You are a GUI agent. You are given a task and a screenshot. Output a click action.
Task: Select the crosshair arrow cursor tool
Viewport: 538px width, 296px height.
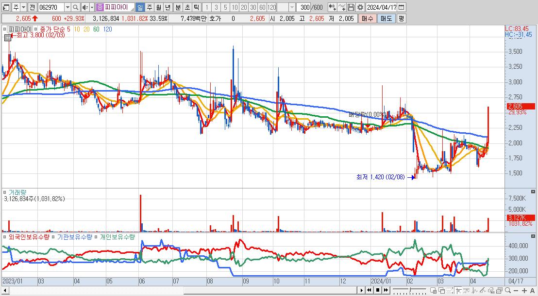459,291
